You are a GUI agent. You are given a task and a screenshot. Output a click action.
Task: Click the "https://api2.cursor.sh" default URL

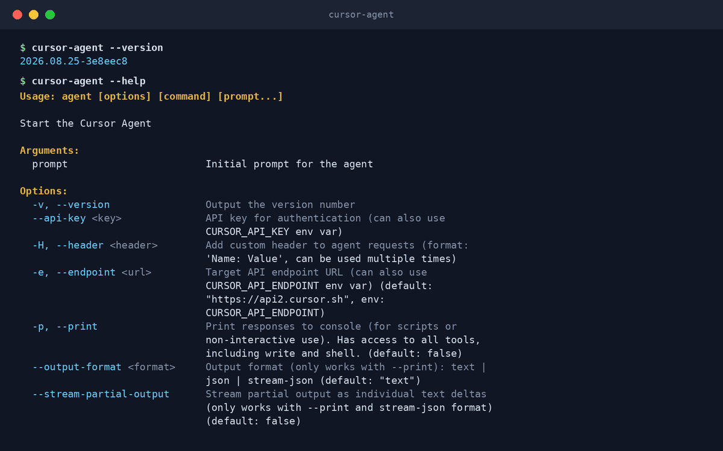point(277,299)
